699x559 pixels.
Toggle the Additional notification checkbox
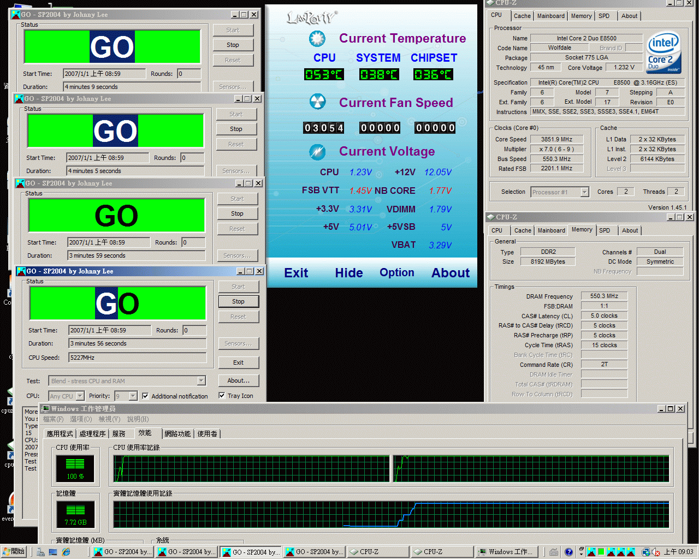click(145, 396)
